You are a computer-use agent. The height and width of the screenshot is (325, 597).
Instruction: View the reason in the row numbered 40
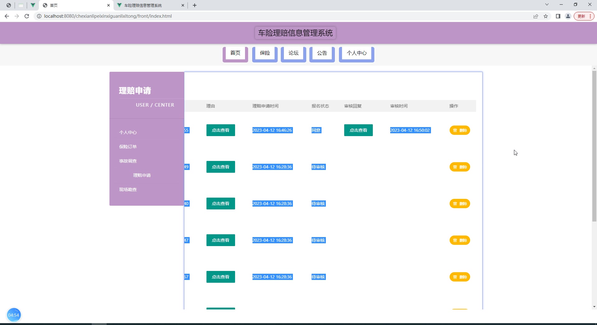(221, 204)
